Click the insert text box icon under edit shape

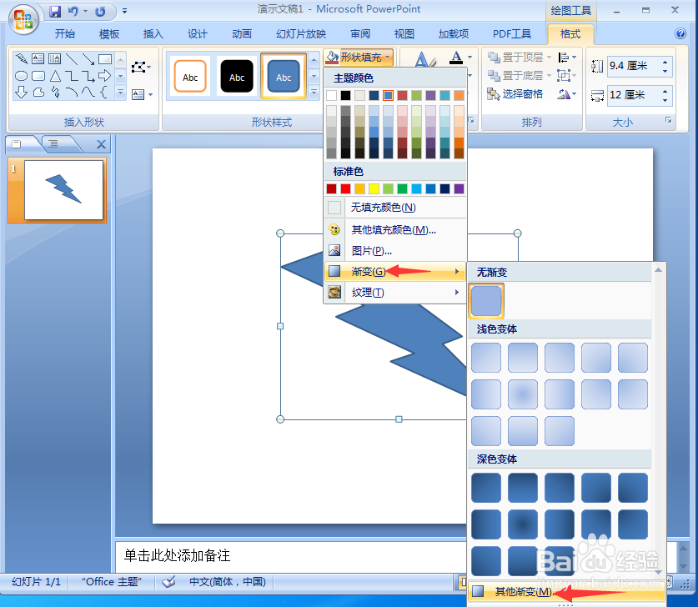[x=138, y=94]
